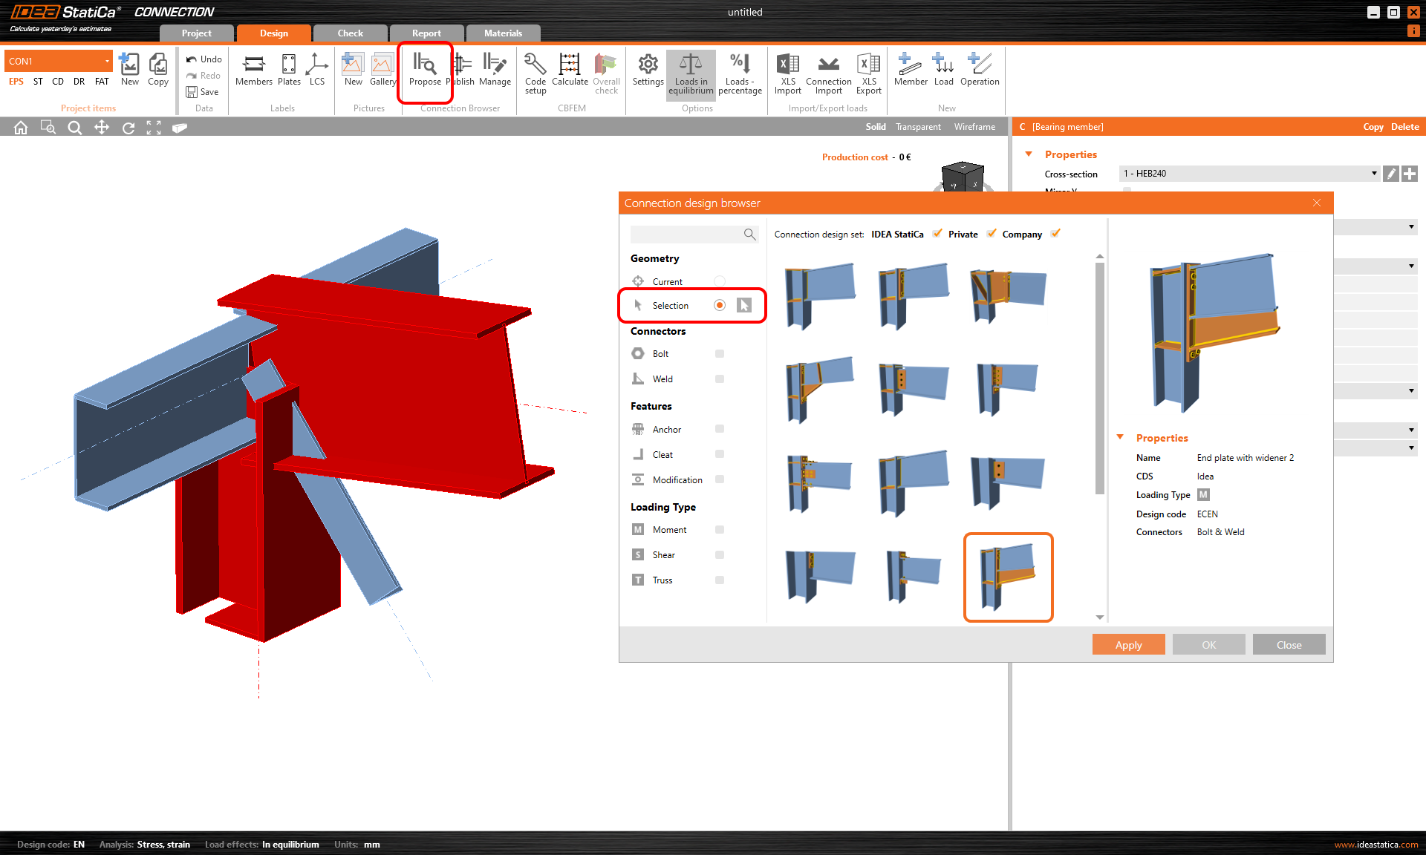1426x855 pixels.
Task: Open CON1 project item dropdown
Action: point(107,61)
